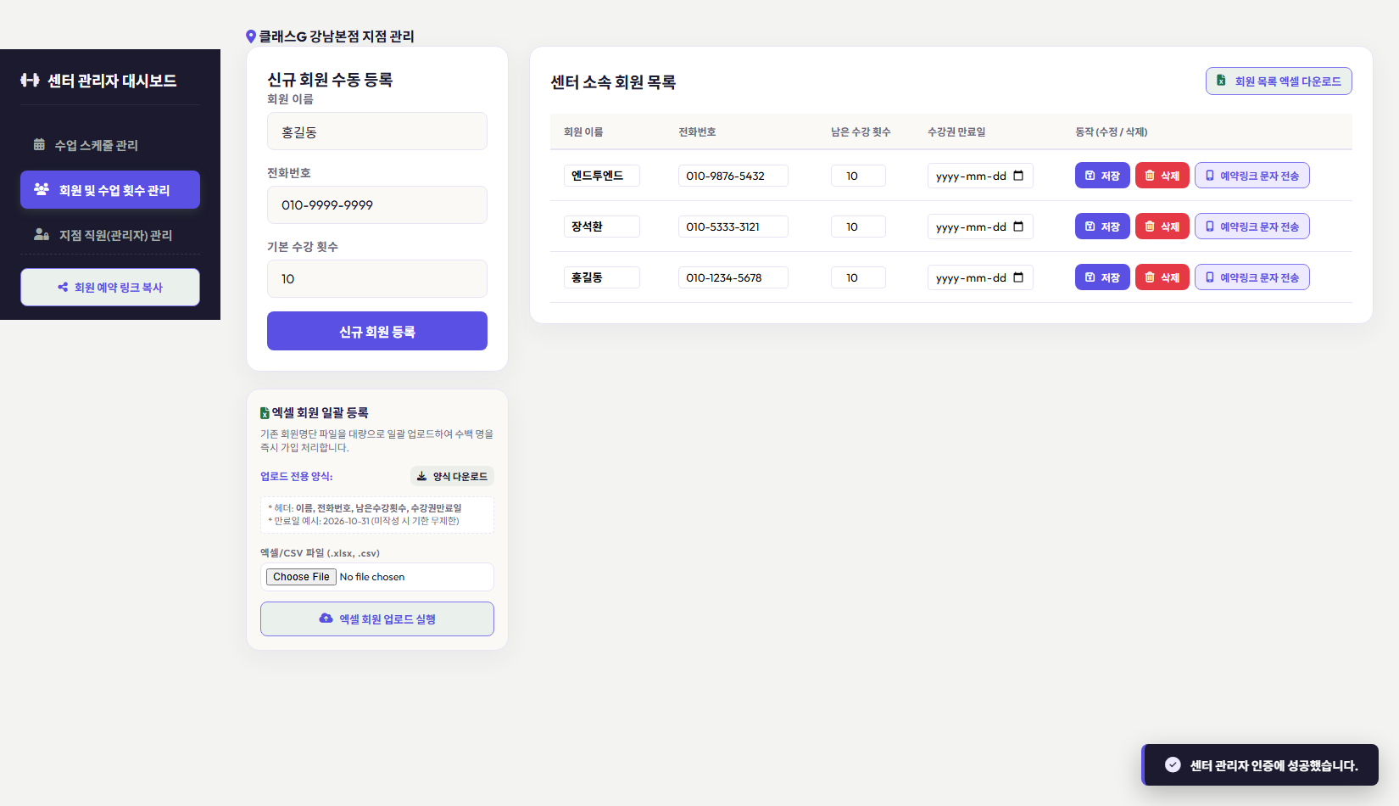
Task: Focus the 전화번호 field in registration form
Action: [377, 204]
